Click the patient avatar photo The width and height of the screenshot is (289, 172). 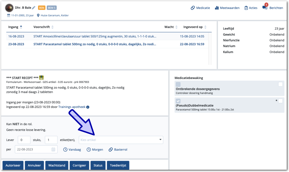pyautogui.click(x=9, y=8)
